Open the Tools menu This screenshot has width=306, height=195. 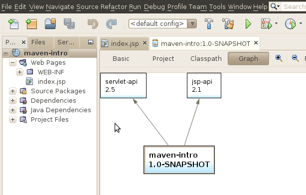coord(217,6)
